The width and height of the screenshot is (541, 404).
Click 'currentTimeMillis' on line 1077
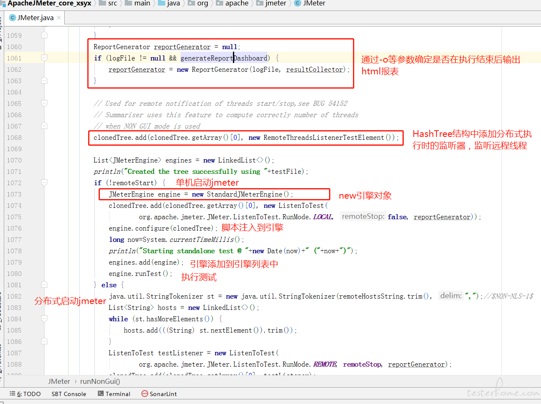[201, 240]
